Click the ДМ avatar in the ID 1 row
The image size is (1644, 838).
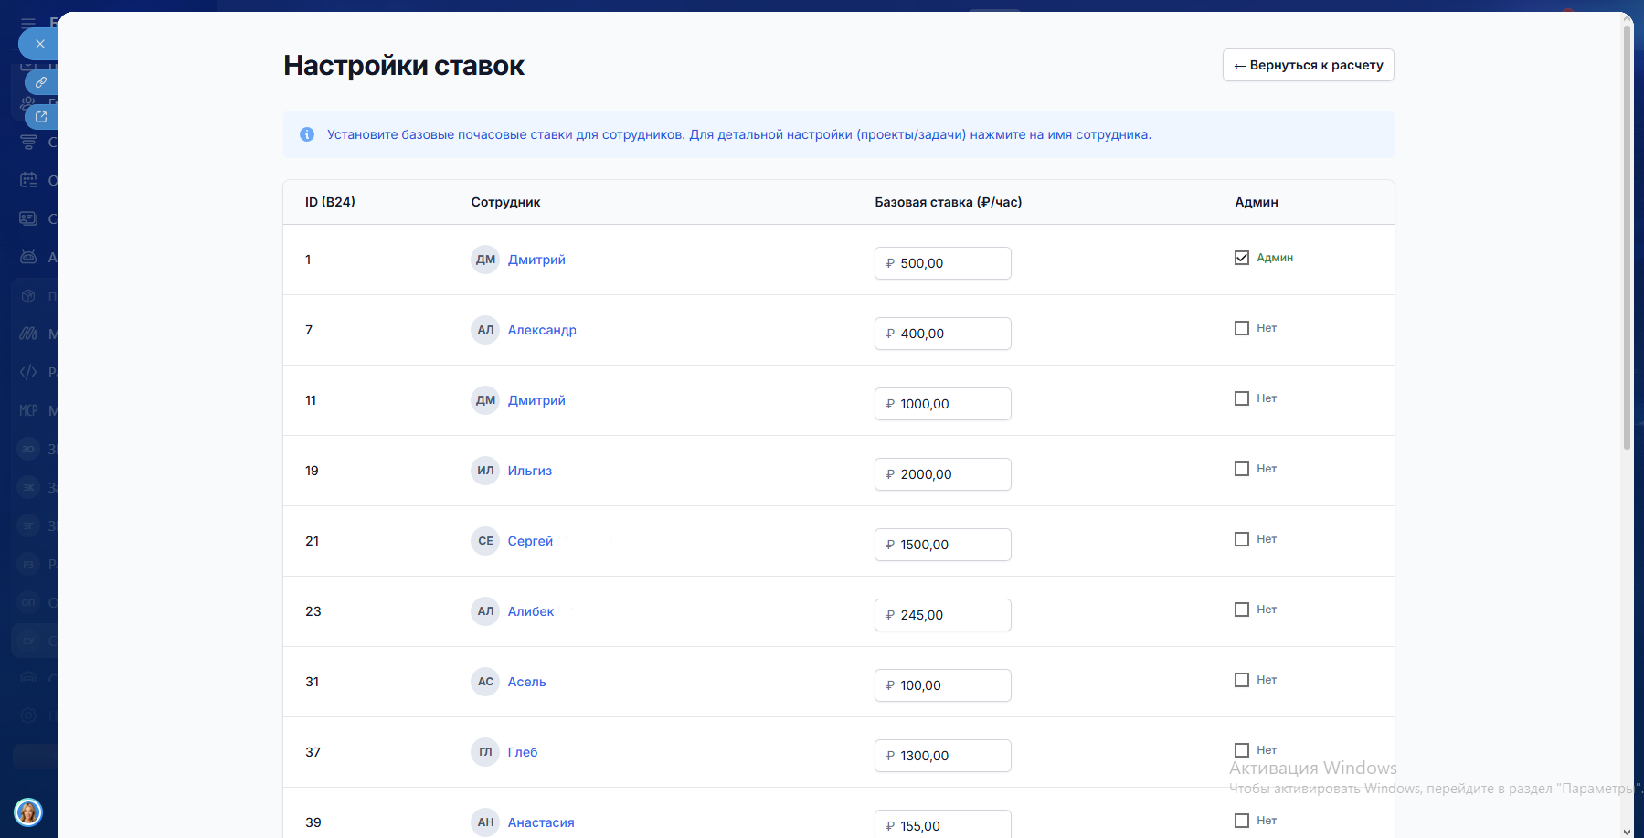485,260
